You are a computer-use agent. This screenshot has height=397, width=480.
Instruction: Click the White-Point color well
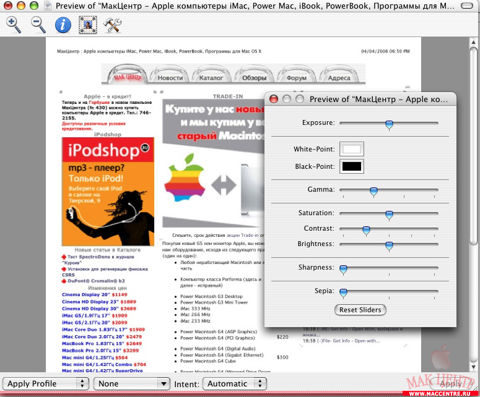pos(352,149)
